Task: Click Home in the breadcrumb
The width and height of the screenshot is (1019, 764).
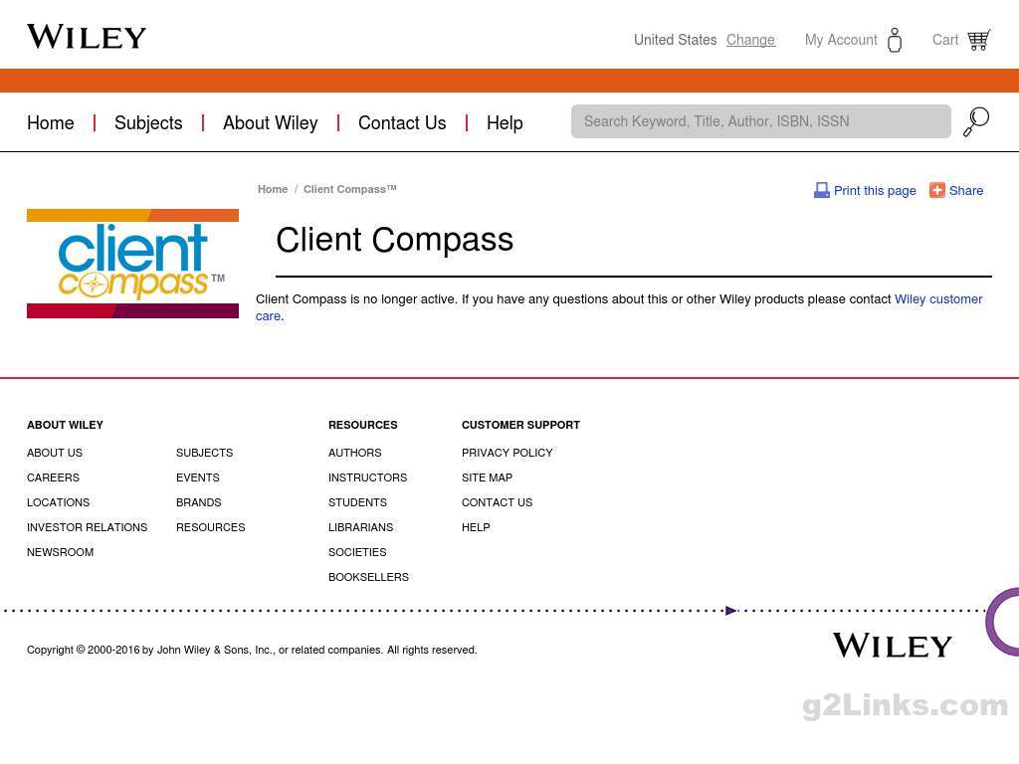Action: (273, 189)
